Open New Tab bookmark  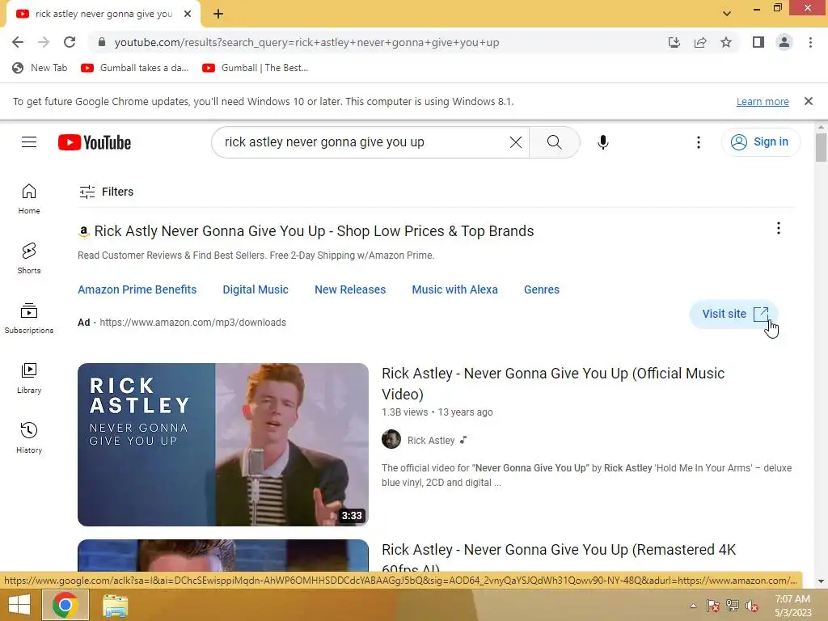(x=40, y=68)
